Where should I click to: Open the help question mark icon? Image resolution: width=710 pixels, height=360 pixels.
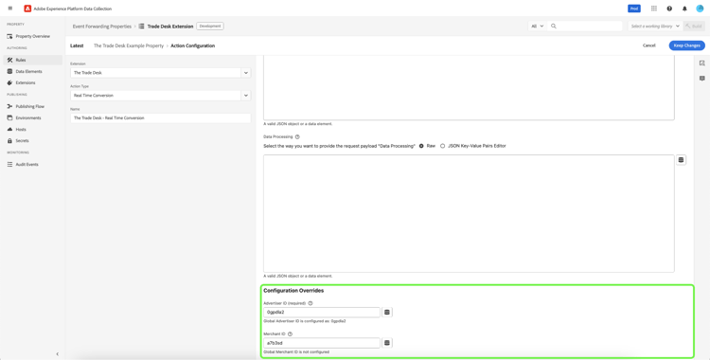[669, 9]
